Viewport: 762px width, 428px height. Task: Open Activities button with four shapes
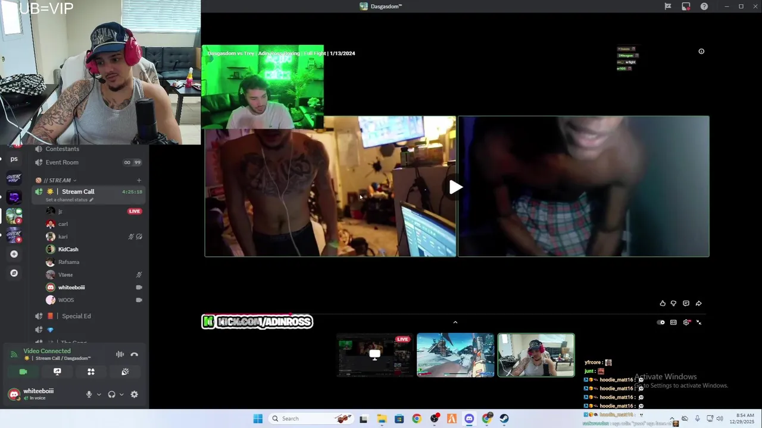point(91,372)
